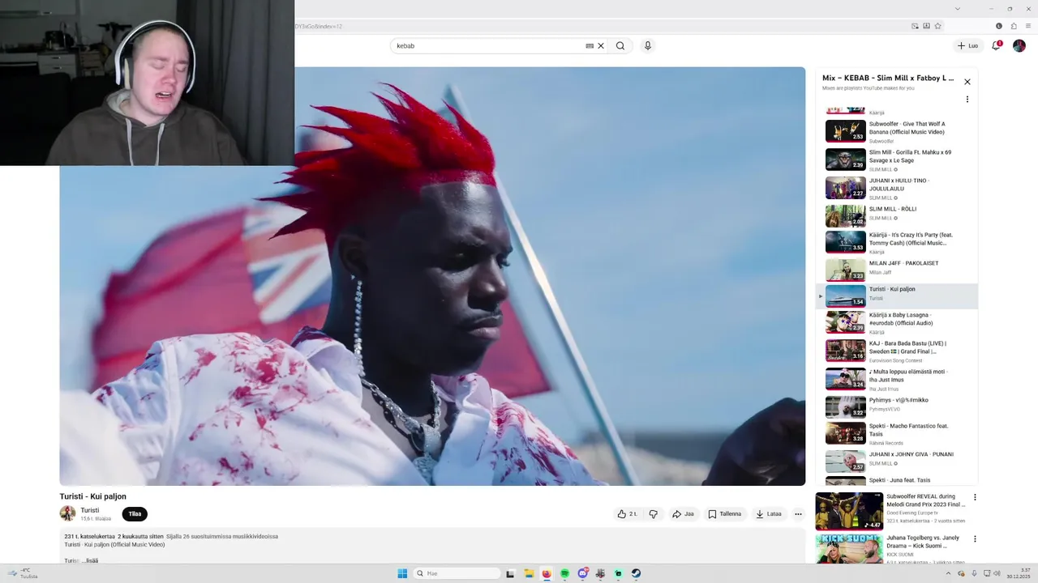Play MILAN J4FF - PAKOLAISET
The image size is (1038, 583).
click(897, 270)
